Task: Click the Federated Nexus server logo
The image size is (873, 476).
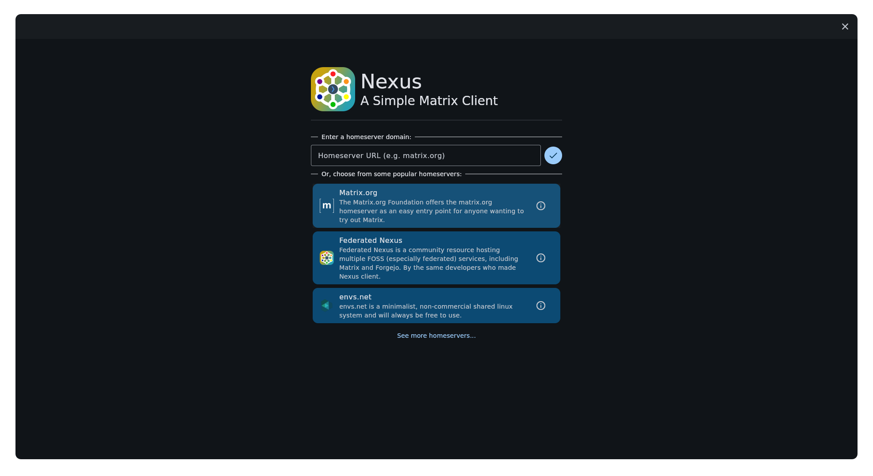Action: (x=327, y=258)
